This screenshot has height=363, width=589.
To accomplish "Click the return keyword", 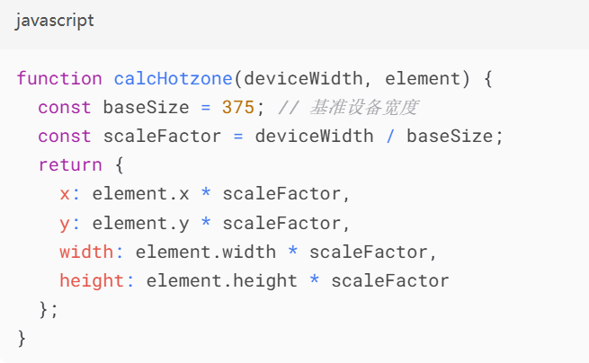I will (x=70, y=165).
